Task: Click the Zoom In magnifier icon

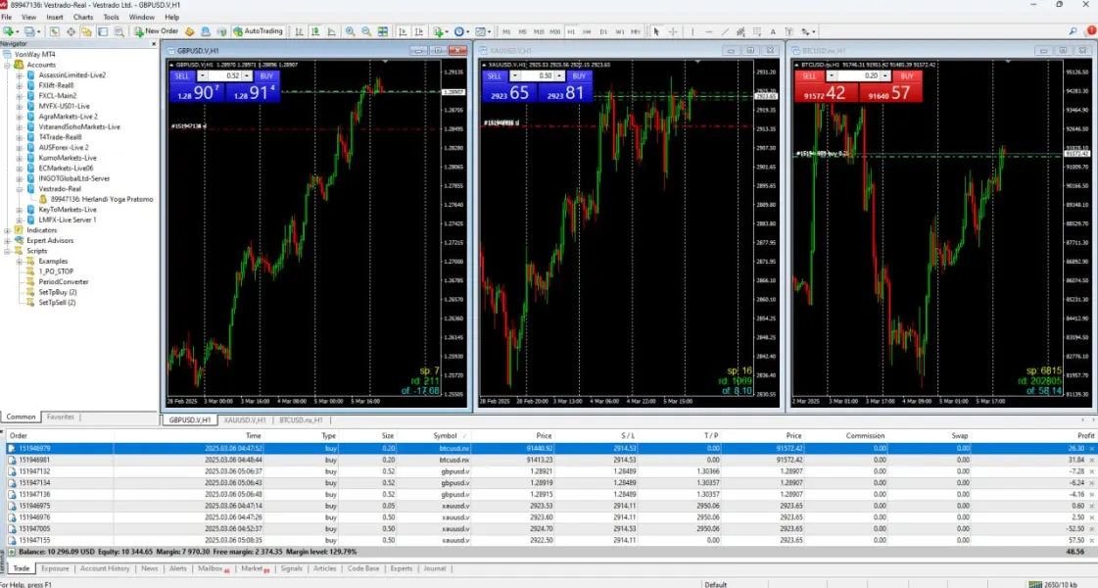Action: click(351, 31)
